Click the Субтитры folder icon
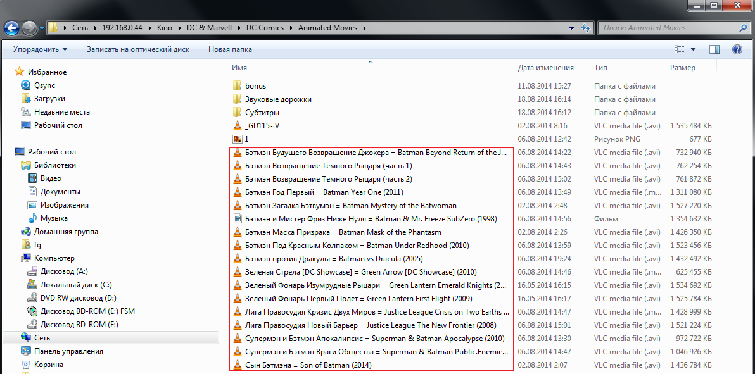This screenshot has height=374, width=755. click(237, 113)
